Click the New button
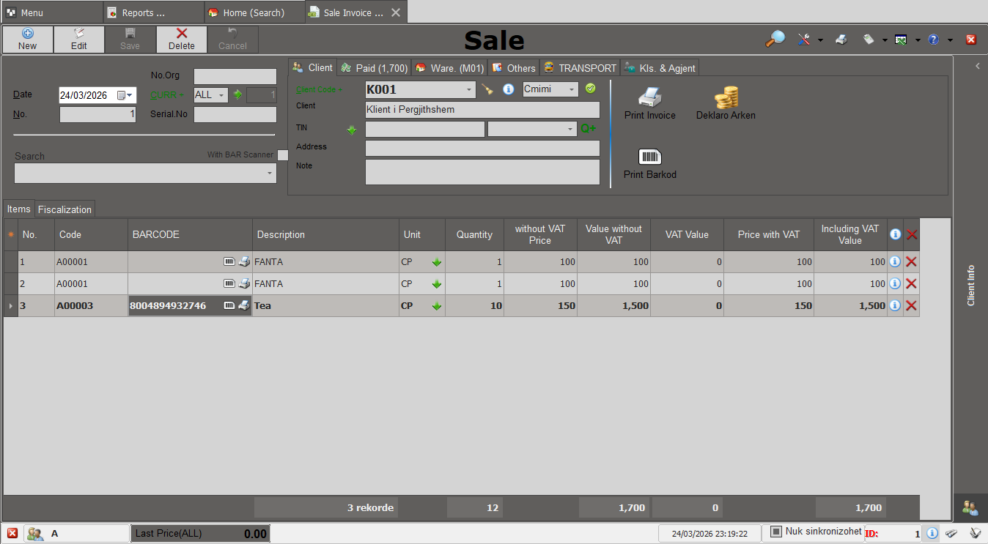This screenshot has height=544, width=988. coord(28,40)
